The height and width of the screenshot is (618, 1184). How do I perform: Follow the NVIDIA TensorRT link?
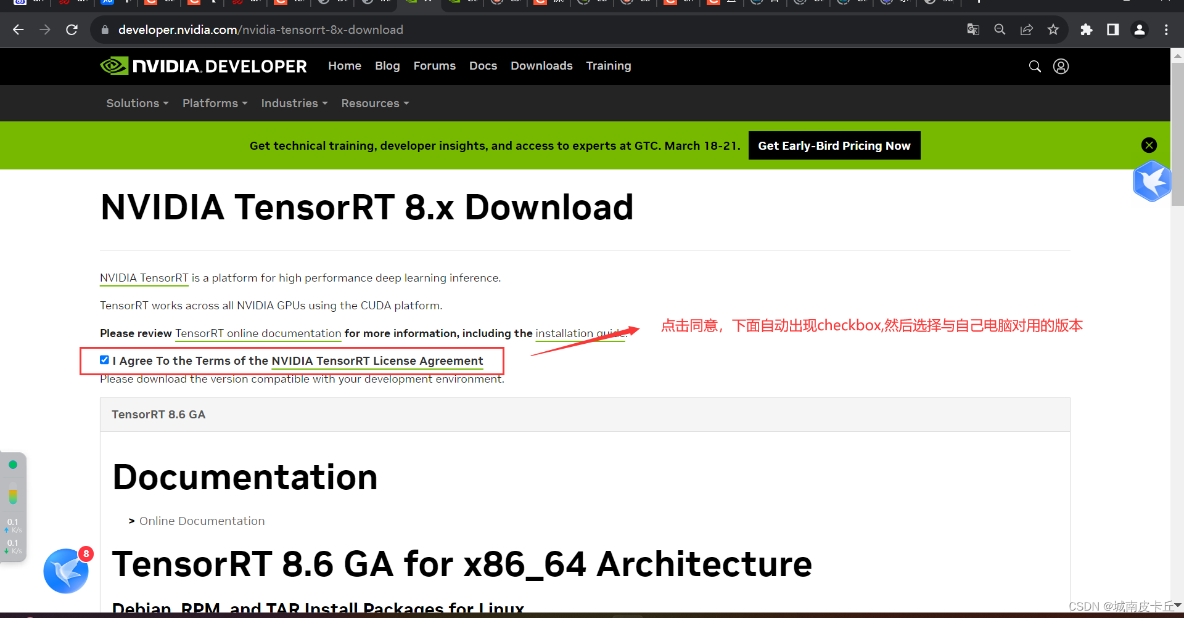click(144, 278)
